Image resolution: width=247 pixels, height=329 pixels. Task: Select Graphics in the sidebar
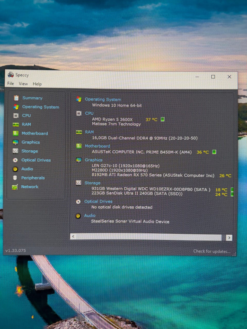(31, 142)
